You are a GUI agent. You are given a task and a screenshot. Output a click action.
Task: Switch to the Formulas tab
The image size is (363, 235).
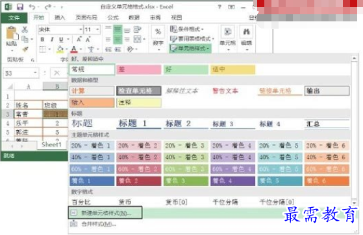tap(113, 17)
